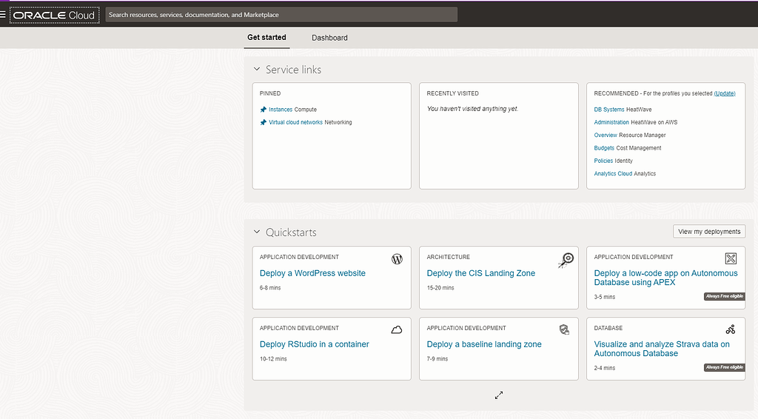The height and width of the screenshot is (419, 758).
Task: Open Deploy RStudio in a container quickstart
Action: point(314,344)
